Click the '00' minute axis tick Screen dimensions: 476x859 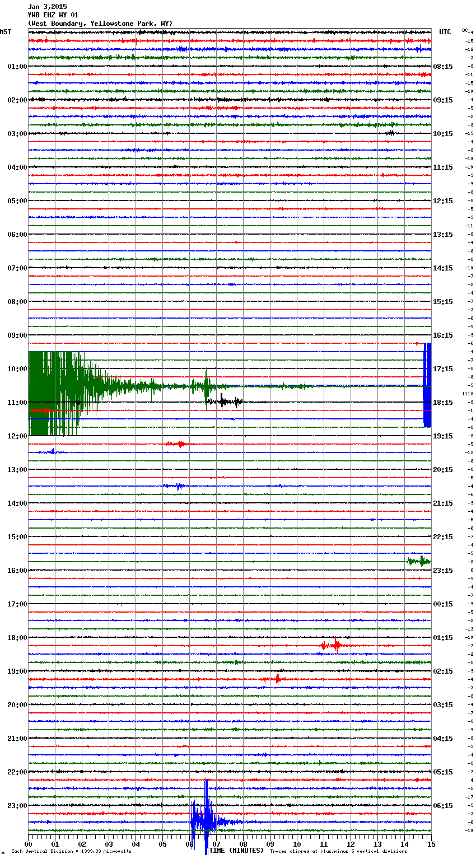29,844
